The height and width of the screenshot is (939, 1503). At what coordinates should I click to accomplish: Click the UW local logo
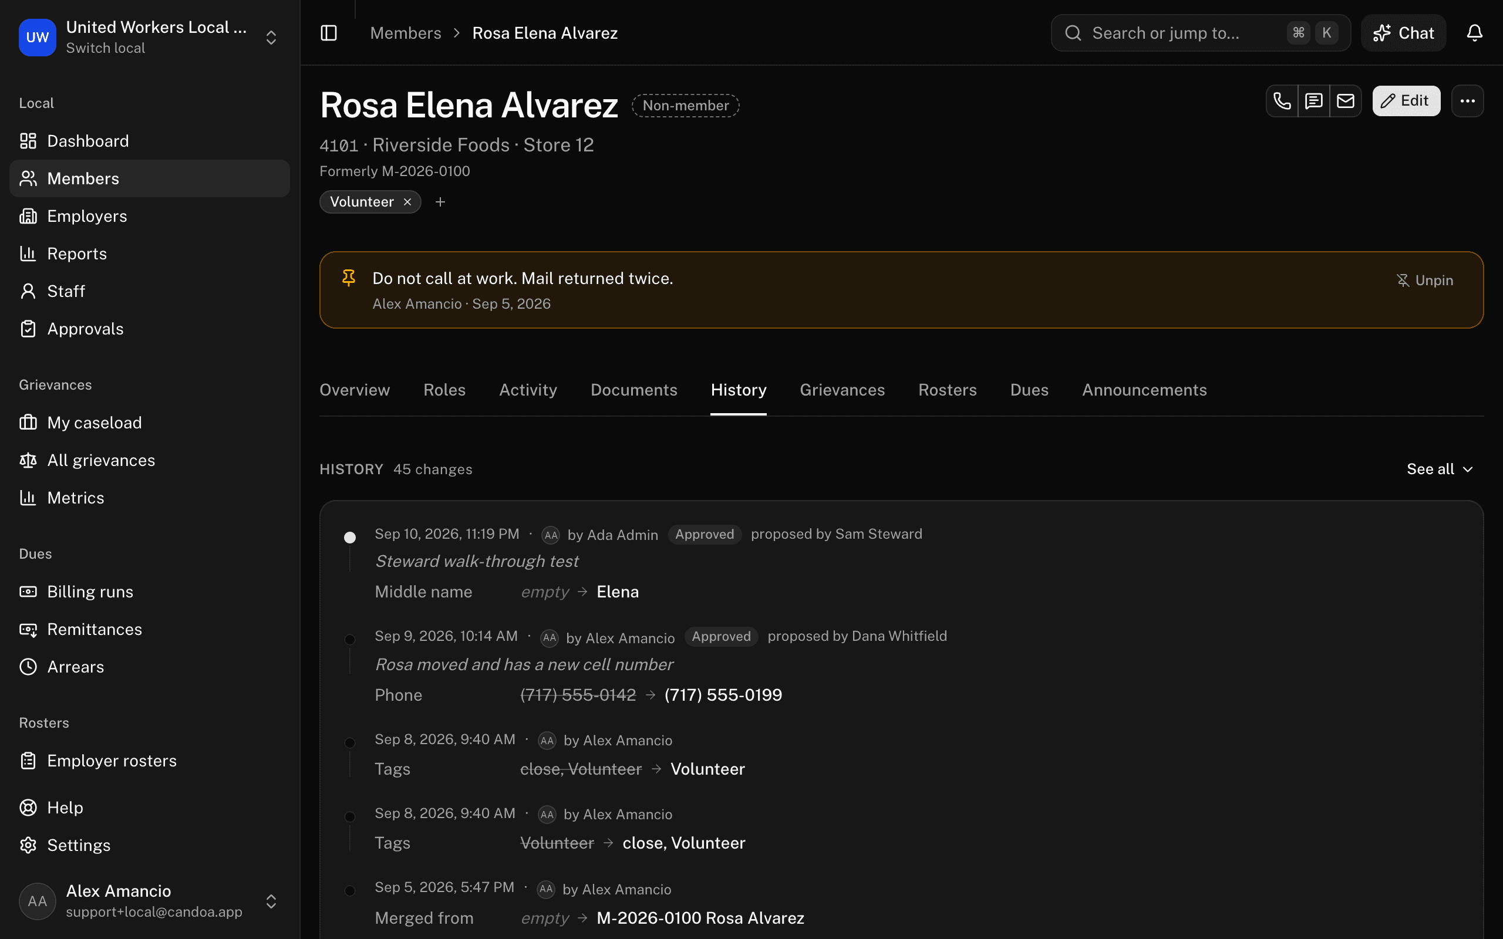click(x=37, y=37)
